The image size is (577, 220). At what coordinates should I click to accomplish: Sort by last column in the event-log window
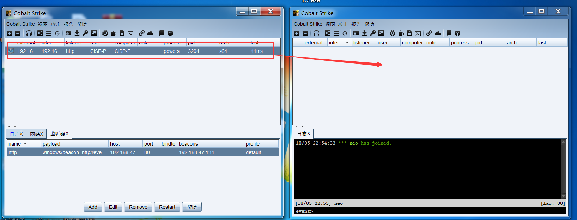tap(552, 43)
